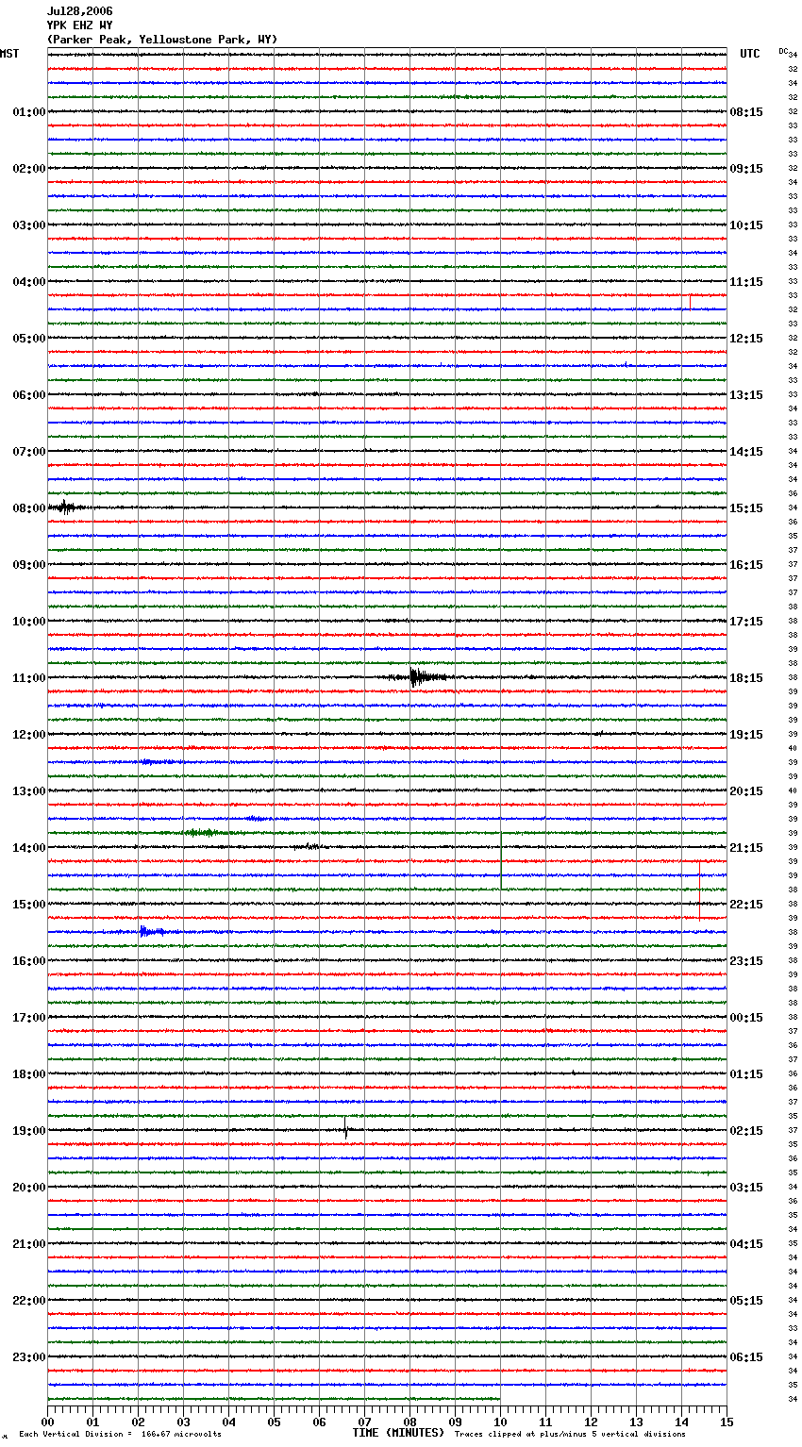Click the 23:15 UTC time label
The width and height of the screenshot is (802, 1447).
746,961
